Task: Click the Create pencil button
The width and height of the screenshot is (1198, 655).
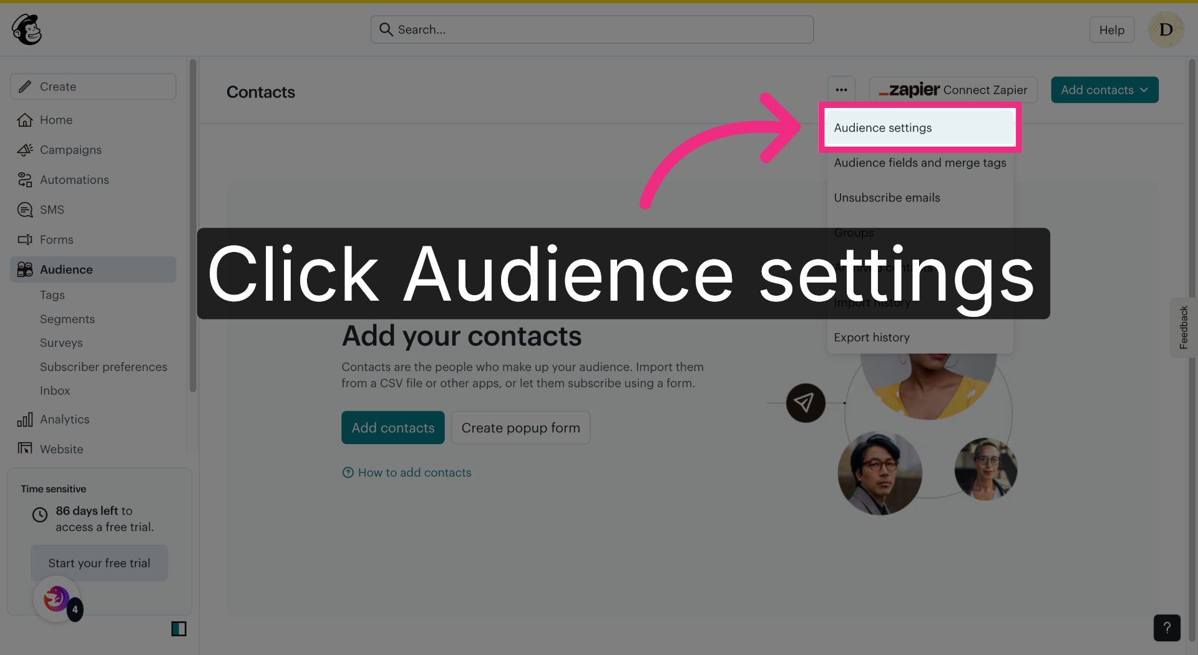Action: pos(93,87)
